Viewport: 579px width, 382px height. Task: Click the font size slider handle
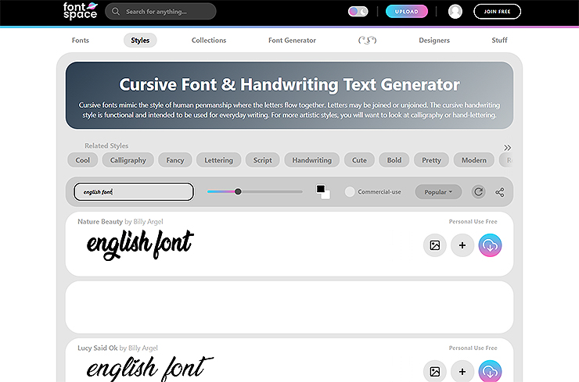coord(238,191)
